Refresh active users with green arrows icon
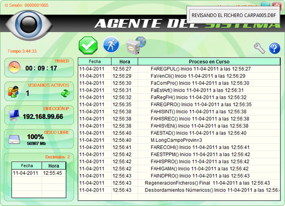285x206 pixels. point(65,93)
